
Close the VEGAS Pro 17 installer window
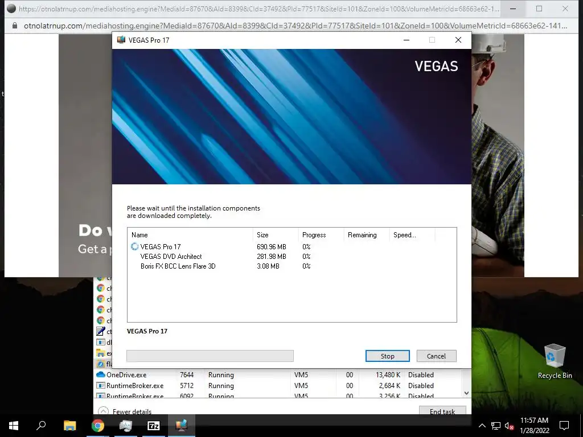point(458,40)
